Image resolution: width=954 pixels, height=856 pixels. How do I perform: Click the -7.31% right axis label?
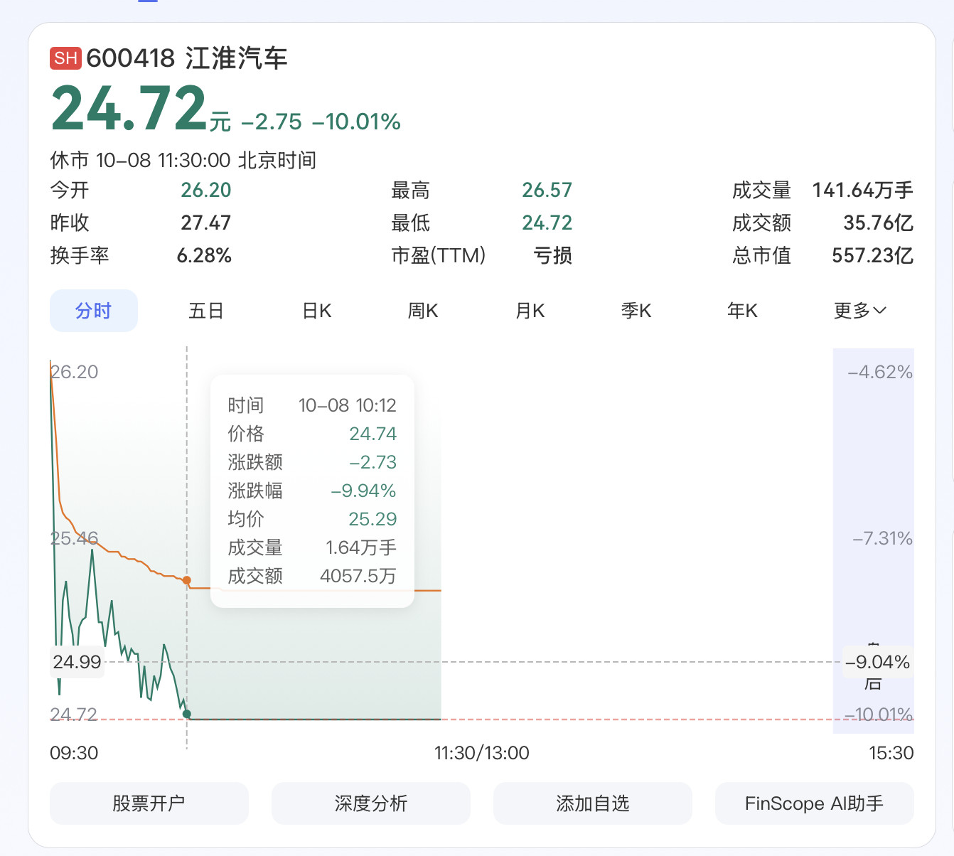coord(883,538)
